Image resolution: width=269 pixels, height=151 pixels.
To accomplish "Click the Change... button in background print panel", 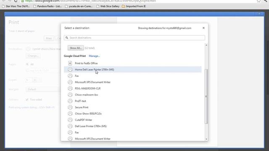I will click(33, 56).
